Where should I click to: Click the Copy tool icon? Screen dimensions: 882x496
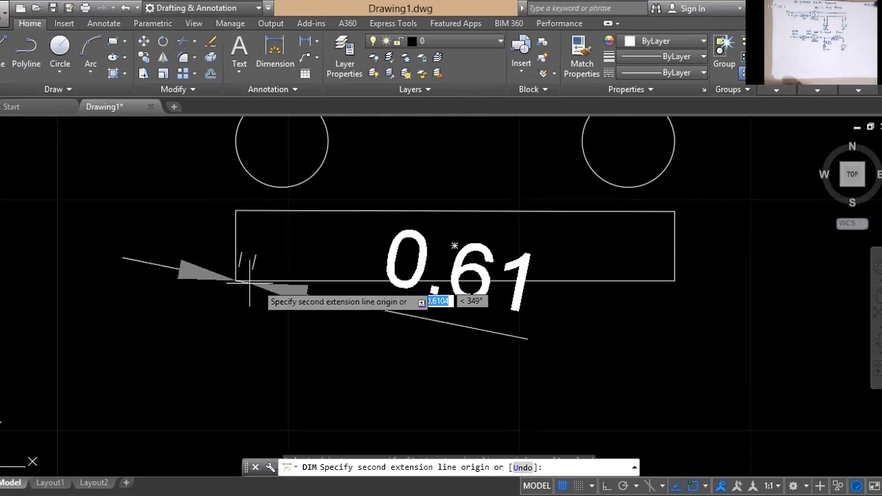pos(143,57)
